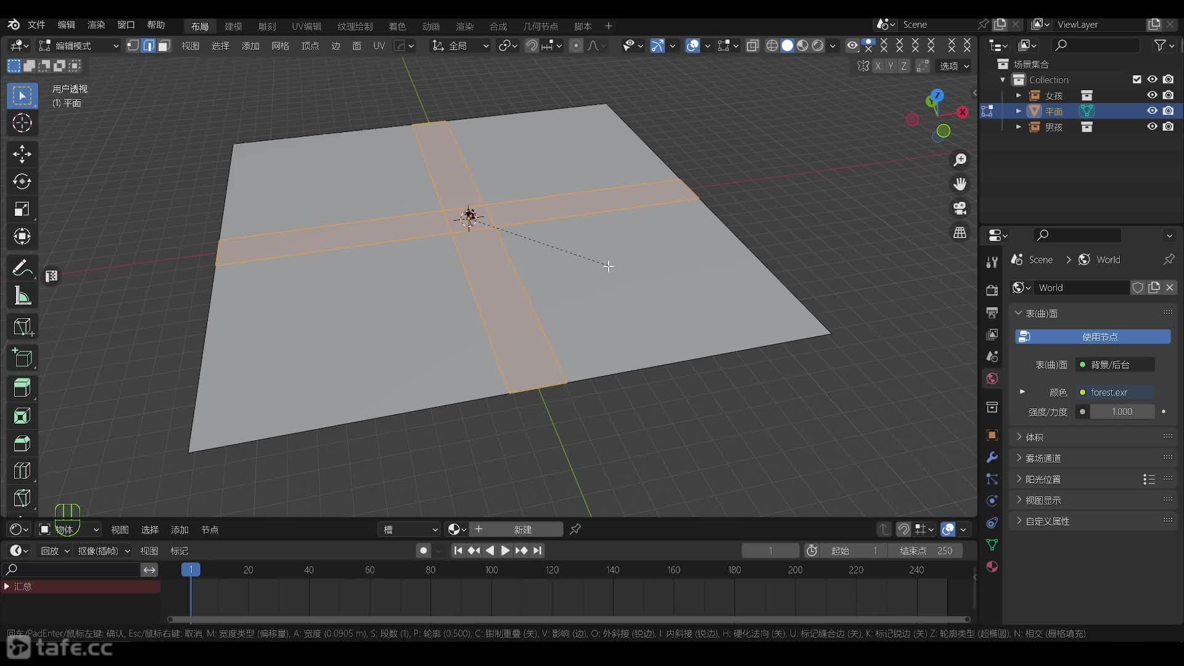Click the 背景/后台 surface shader button
1184x666 pixels.
point(1116,364)
